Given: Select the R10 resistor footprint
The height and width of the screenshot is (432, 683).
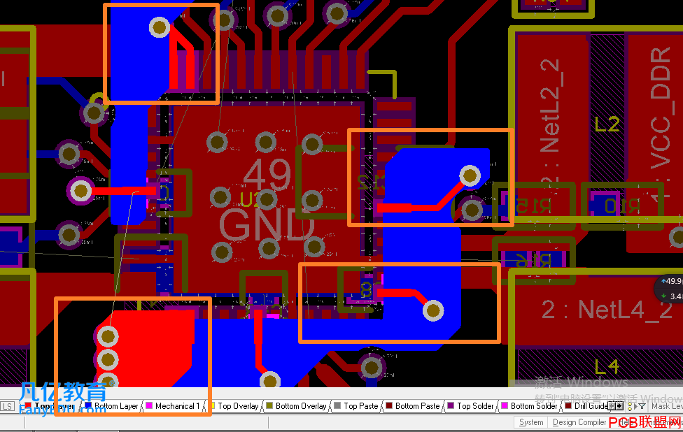Looking at the screenshot, I should [622, 206].
